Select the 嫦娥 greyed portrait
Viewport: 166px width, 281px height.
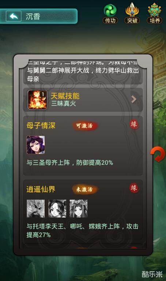click(x=79, y=208)
